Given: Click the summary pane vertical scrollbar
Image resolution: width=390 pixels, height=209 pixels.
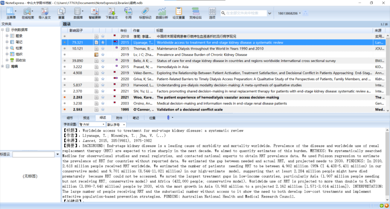Looking at the screenshot, I should click(x=387, y=165).
